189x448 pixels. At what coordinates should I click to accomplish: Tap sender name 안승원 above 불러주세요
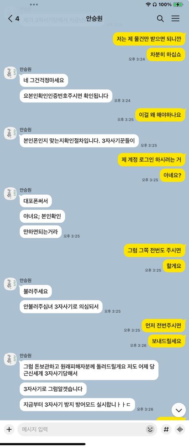coord(25,280)
